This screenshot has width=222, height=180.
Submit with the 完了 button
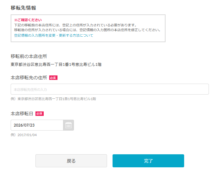[x=148, y=161]
